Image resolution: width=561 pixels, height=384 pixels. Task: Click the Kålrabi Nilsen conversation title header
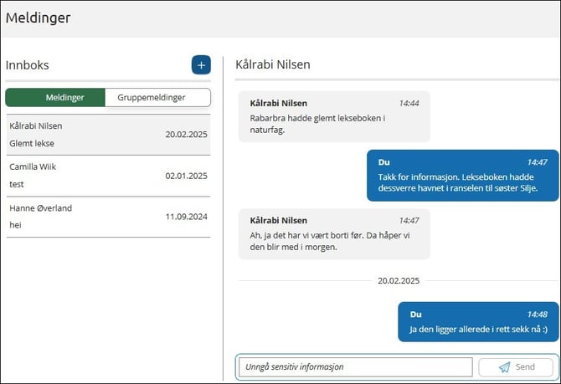point(274,64)
